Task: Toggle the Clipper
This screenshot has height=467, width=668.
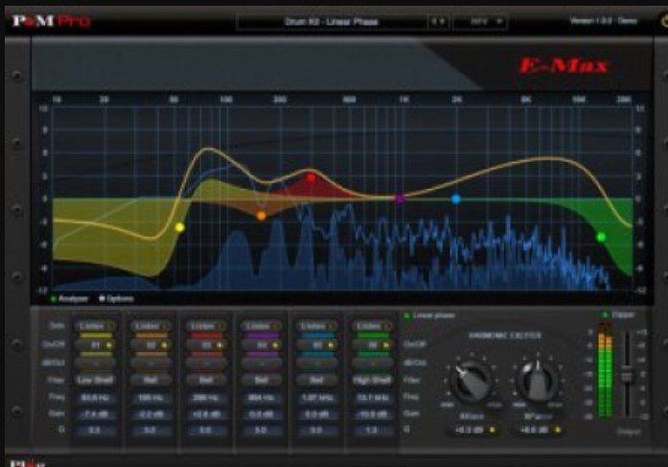Action: 619,315
